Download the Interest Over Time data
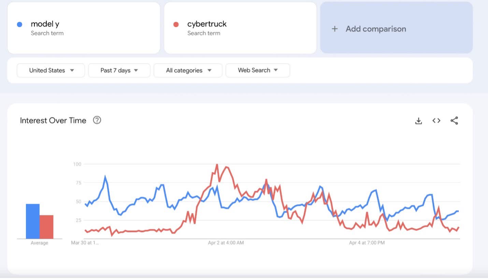The width and height of the screenshot is (488, 279). [418, 121]
